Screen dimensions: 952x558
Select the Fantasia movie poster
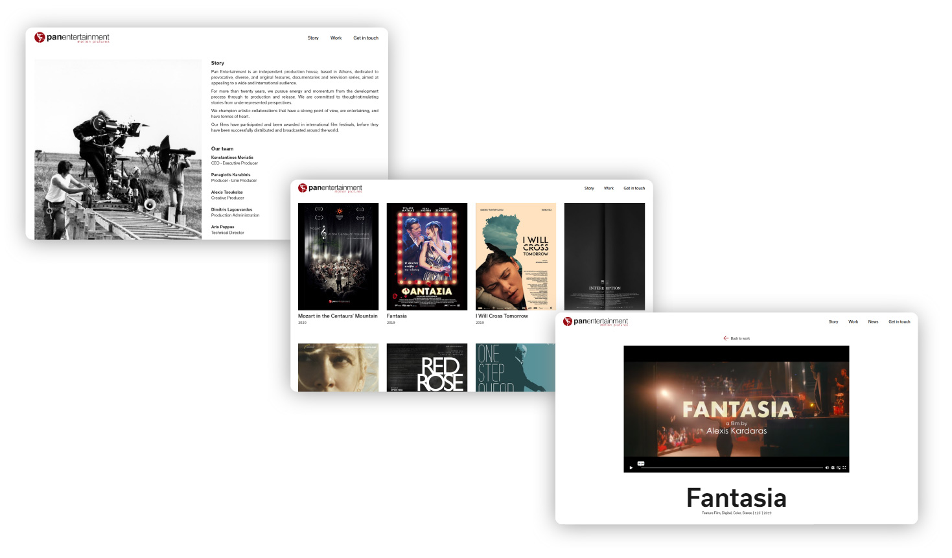(x=426, y=257)
